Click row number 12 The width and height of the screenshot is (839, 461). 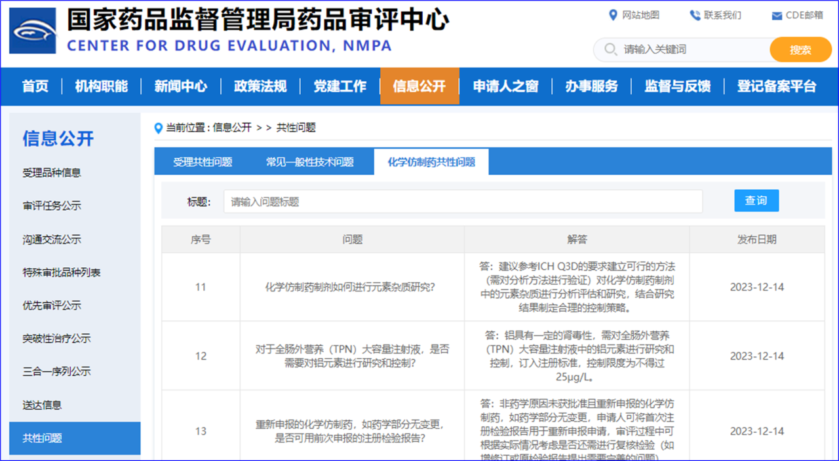coord(201,356)
